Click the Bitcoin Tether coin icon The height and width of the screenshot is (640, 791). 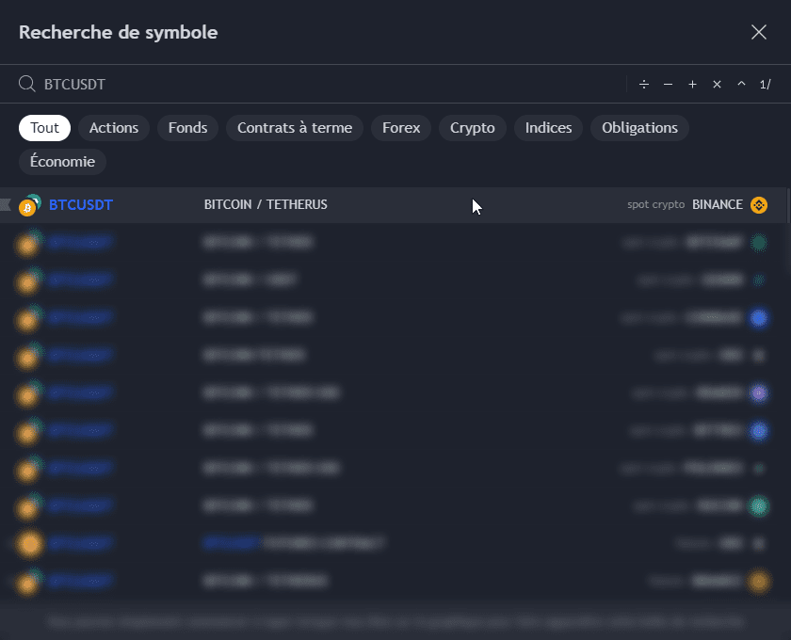coord(29,205)
